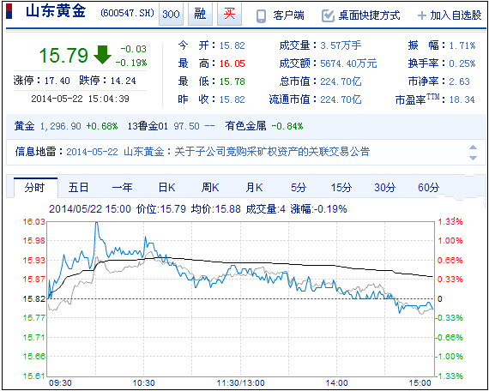Click 成交量 value 3.57万手
This screenshot has height=391, width=489.
(x=341, y=45)
